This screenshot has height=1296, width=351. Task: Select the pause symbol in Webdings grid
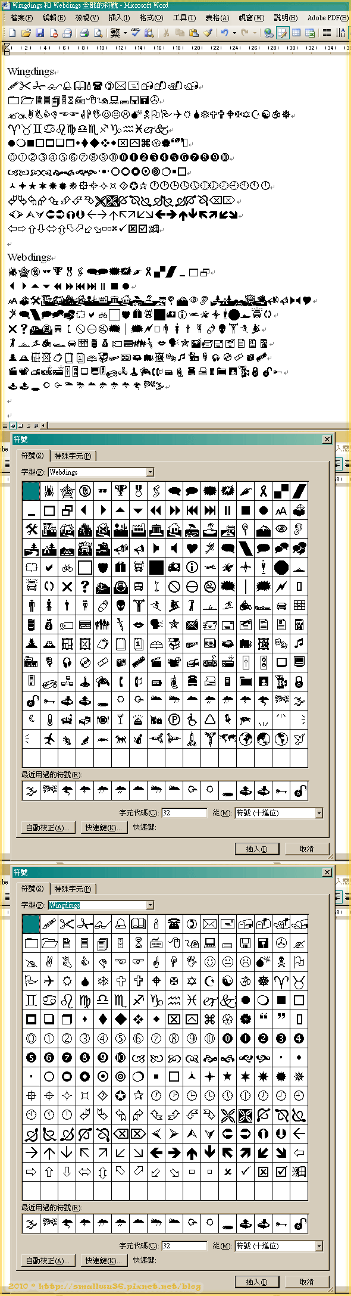pyautogui.click(x=228, y=510)
